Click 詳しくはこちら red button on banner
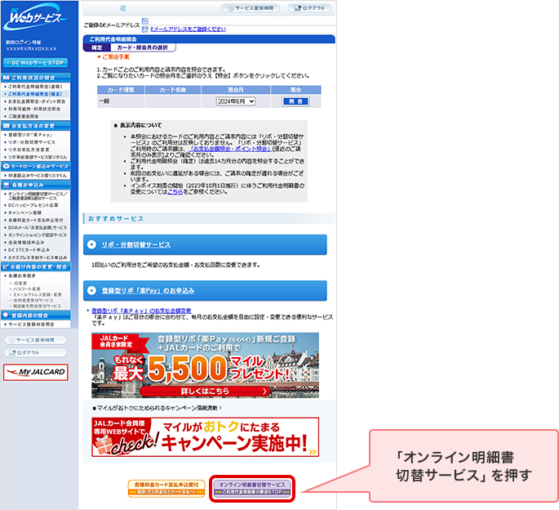Viewport: 559px width, 510px height. point(205,391)
